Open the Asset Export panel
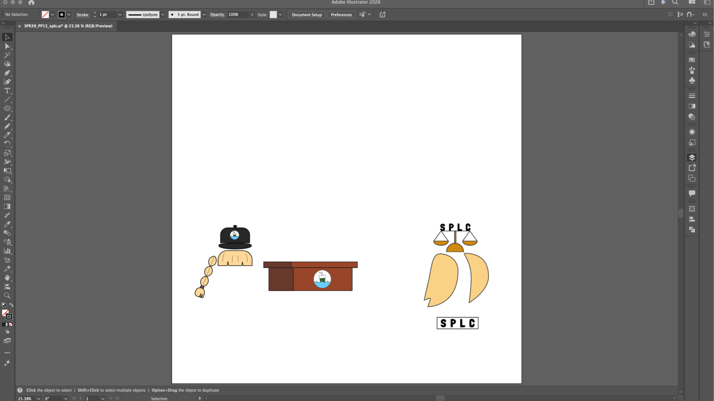 (x=692, y=168)
